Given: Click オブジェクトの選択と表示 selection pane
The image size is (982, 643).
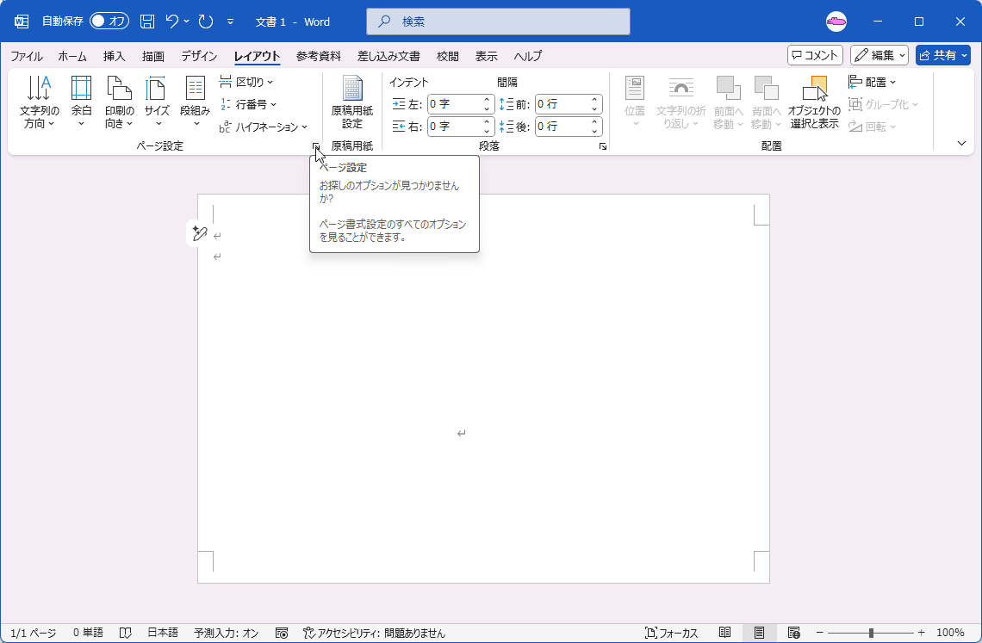Looking at the screenshot, I should coord(814,102).
